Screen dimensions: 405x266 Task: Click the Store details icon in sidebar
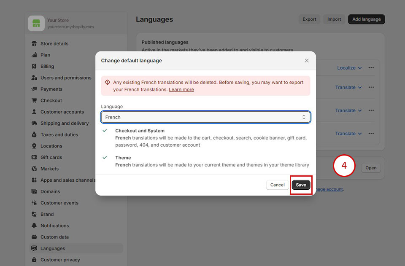click(x=34, y=43)
